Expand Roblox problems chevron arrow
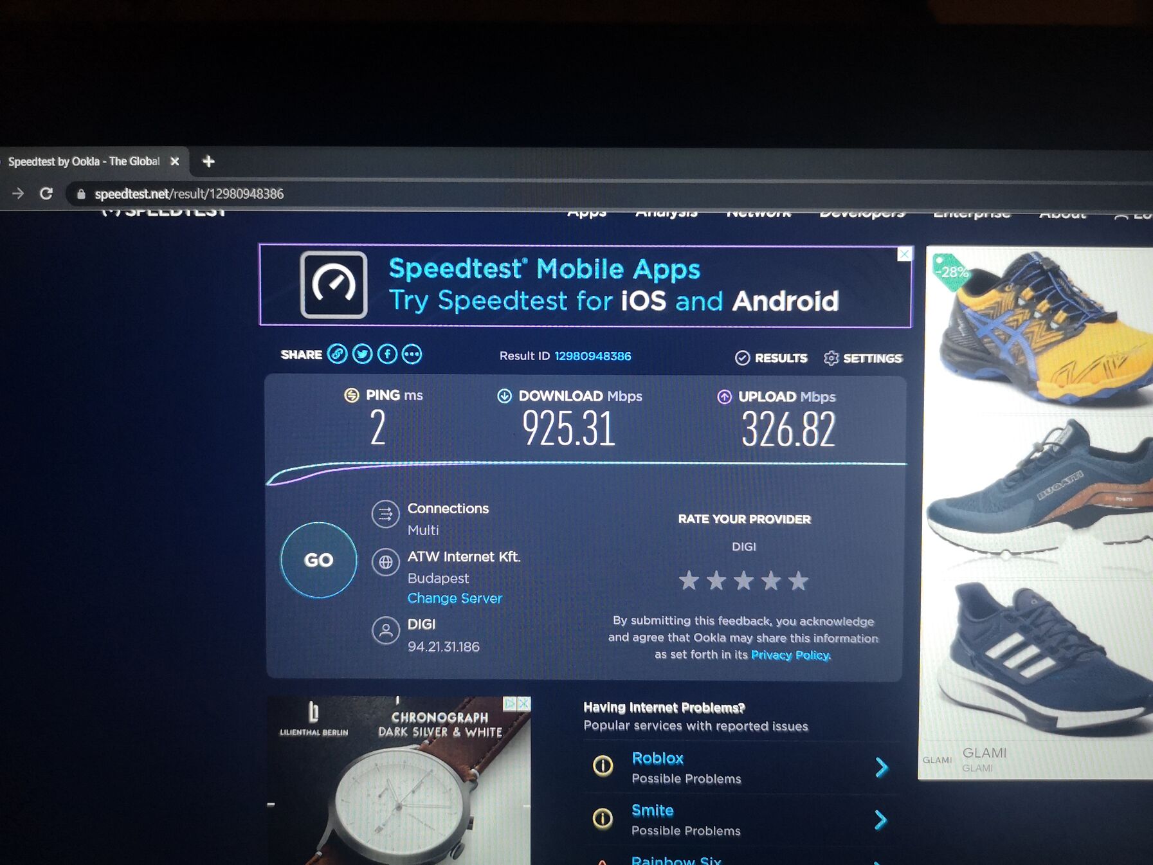The height and width of the screenshot is (865, 1153). [x=881, y=767]
